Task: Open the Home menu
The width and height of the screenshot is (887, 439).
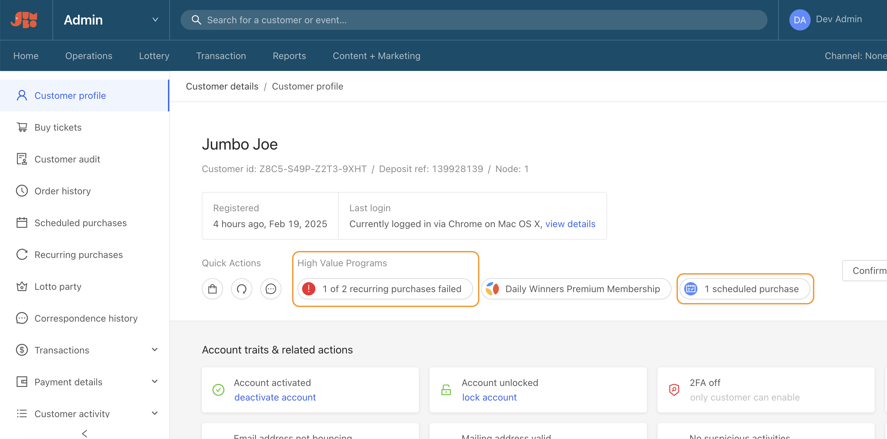Action: tap(26, 56)
